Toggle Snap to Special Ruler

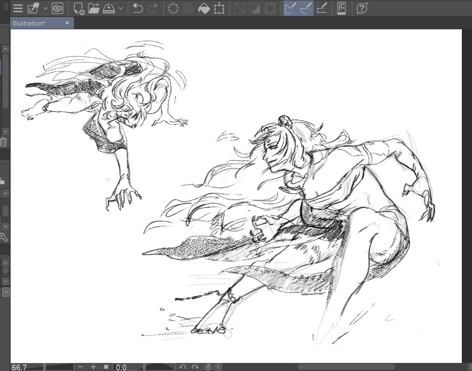pos(306,8)
